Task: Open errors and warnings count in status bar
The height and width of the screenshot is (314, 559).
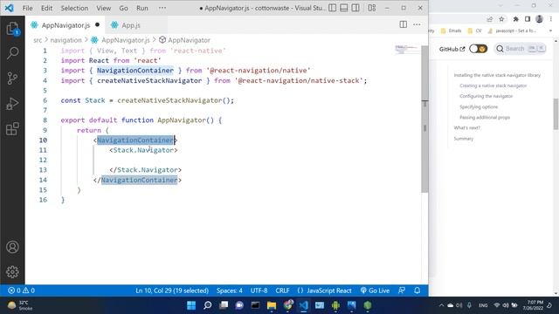Action: [21, 290]
